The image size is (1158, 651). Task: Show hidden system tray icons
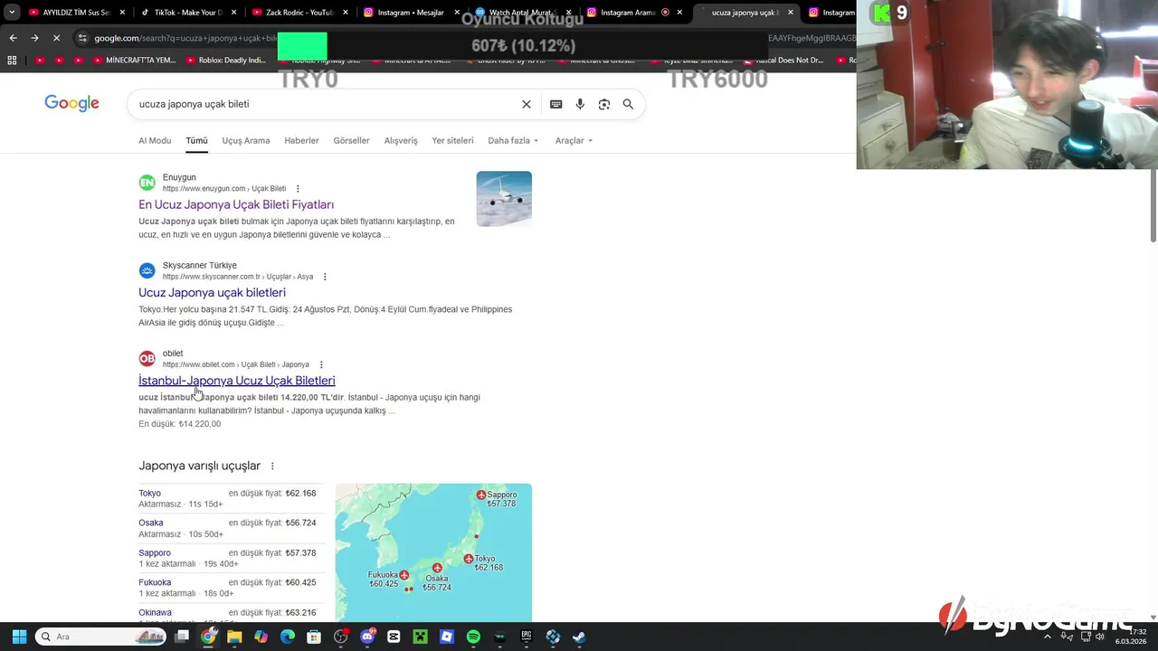coord(1048,637)
